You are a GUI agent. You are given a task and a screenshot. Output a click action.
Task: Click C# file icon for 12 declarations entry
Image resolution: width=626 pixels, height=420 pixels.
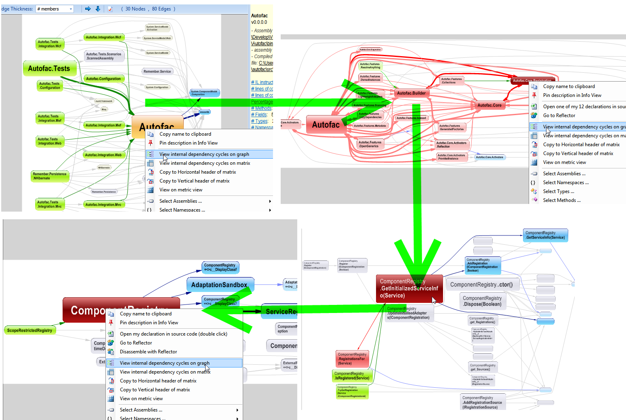[534, 107]
